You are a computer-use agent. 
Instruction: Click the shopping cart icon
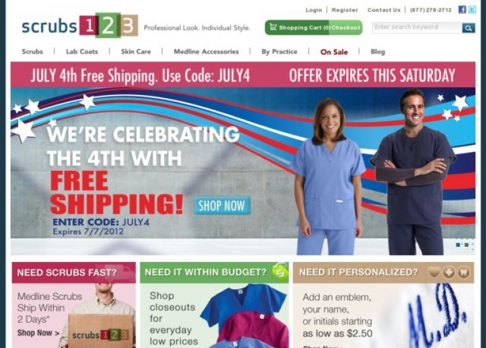tap(273, 27)
